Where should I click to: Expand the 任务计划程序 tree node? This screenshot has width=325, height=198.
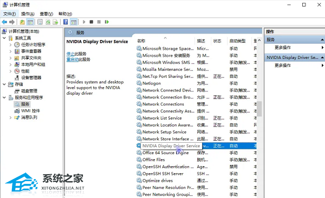tap(10, 44)
